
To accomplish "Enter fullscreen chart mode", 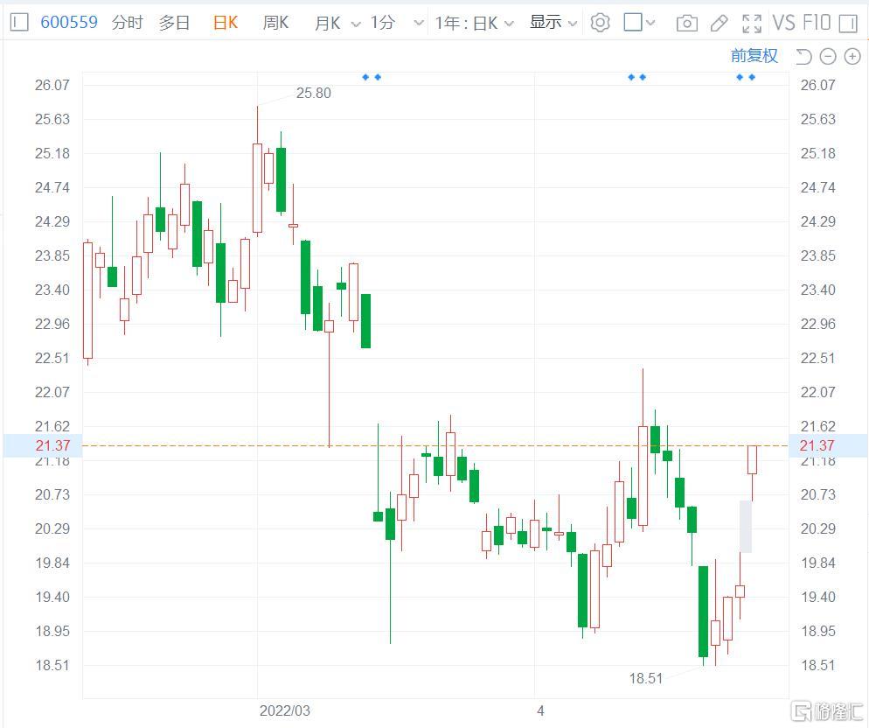I will [752, 24].
